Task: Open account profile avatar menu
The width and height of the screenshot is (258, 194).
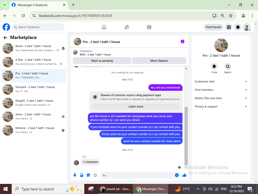Action: pos(247,27)
